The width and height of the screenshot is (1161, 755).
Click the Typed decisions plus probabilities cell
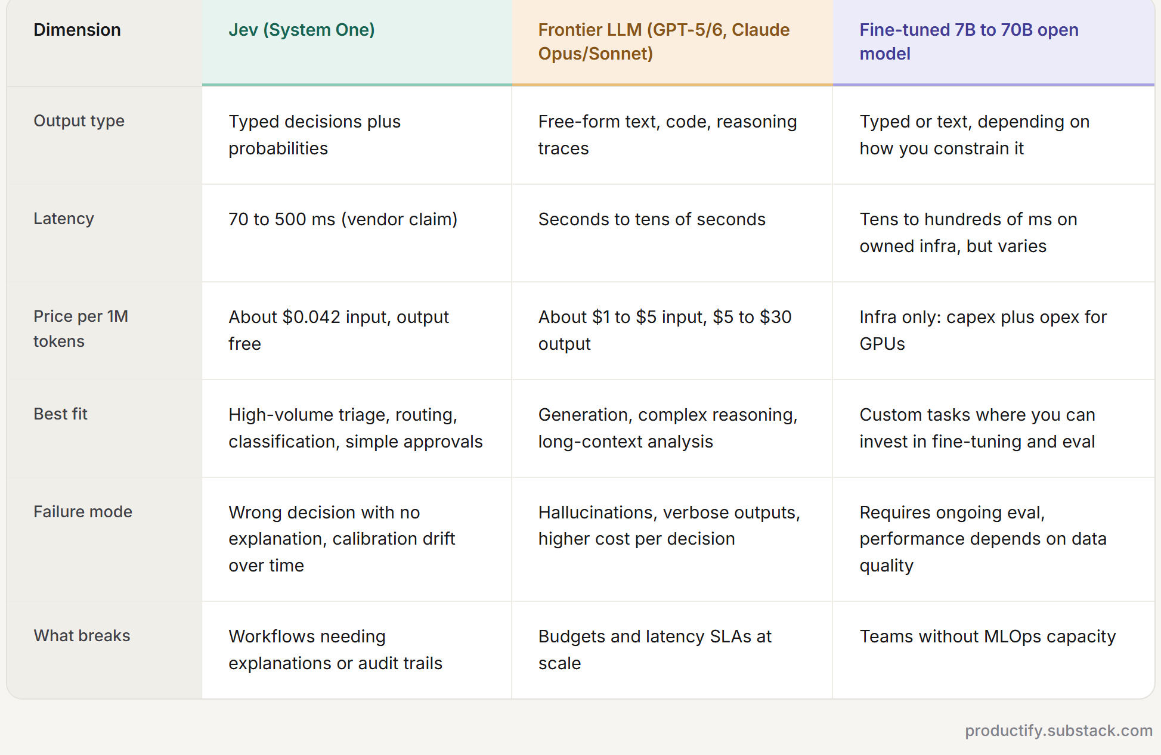(x=314, y=135)
